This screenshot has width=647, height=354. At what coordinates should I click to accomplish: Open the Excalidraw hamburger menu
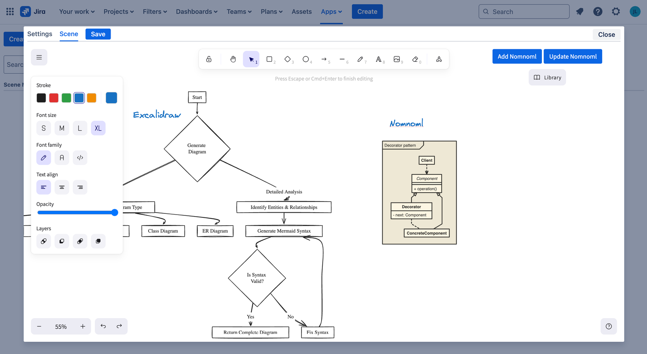coord(39,57)
